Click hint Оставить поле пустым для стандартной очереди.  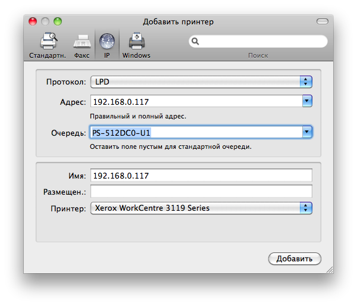(x=171, y=146)
